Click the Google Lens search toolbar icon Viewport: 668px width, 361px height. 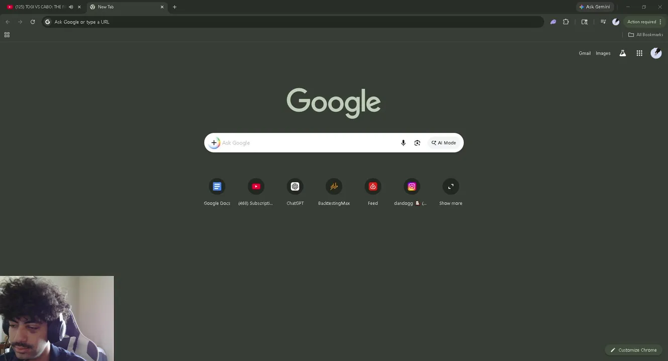pos(585,22)
